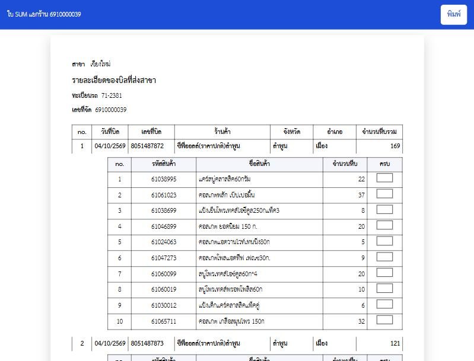Click quantity 22 for item 61038995
The width and height of the screenshot is (474, 361).
pos(361,179)
